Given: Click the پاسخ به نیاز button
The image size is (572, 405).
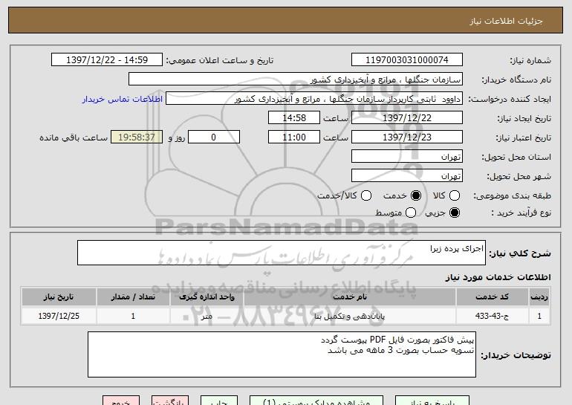Looking at the screenshot, I should (432, 401).
